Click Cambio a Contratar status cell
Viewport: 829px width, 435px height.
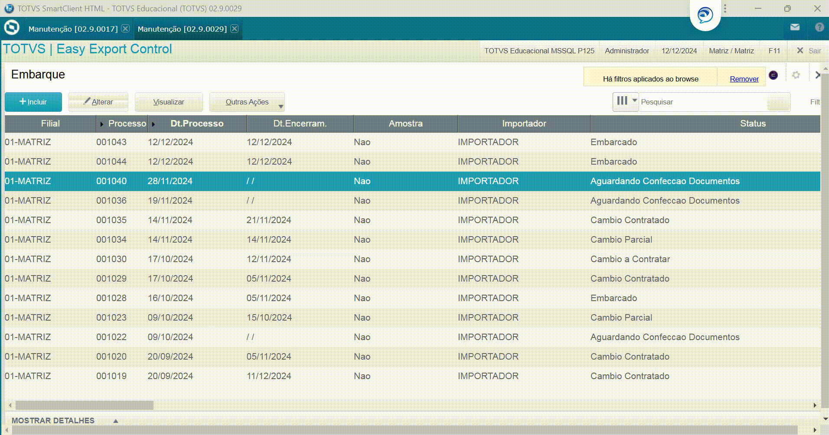[630, 259]
